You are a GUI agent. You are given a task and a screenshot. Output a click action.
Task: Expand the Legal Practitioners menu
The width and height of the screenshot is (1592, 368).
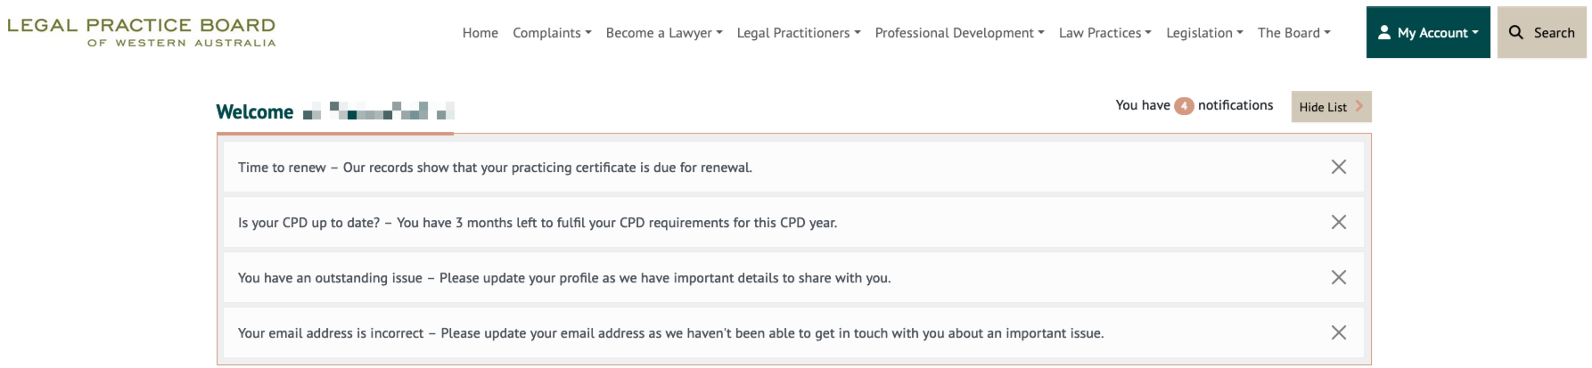[x=799, y=33]
